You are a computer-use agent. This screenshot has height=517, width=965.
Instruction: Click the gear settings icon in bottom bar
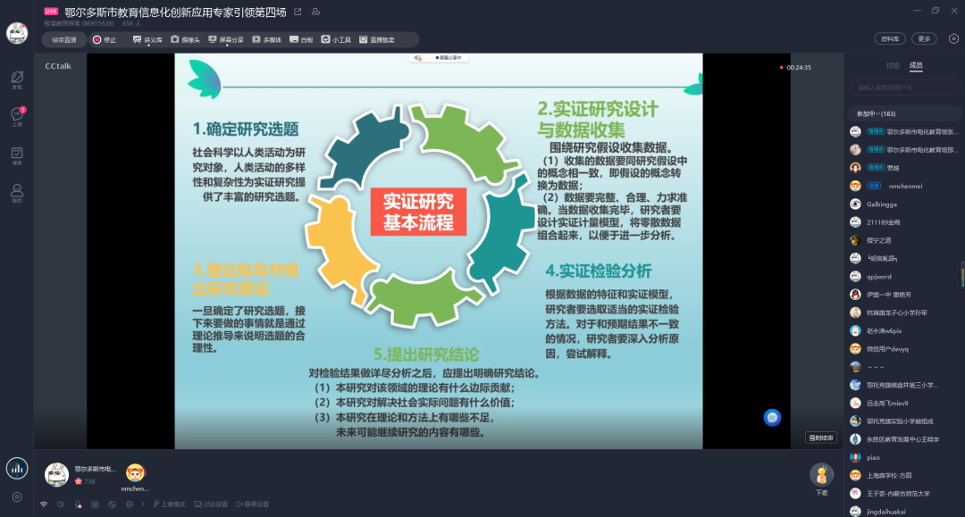130,504
